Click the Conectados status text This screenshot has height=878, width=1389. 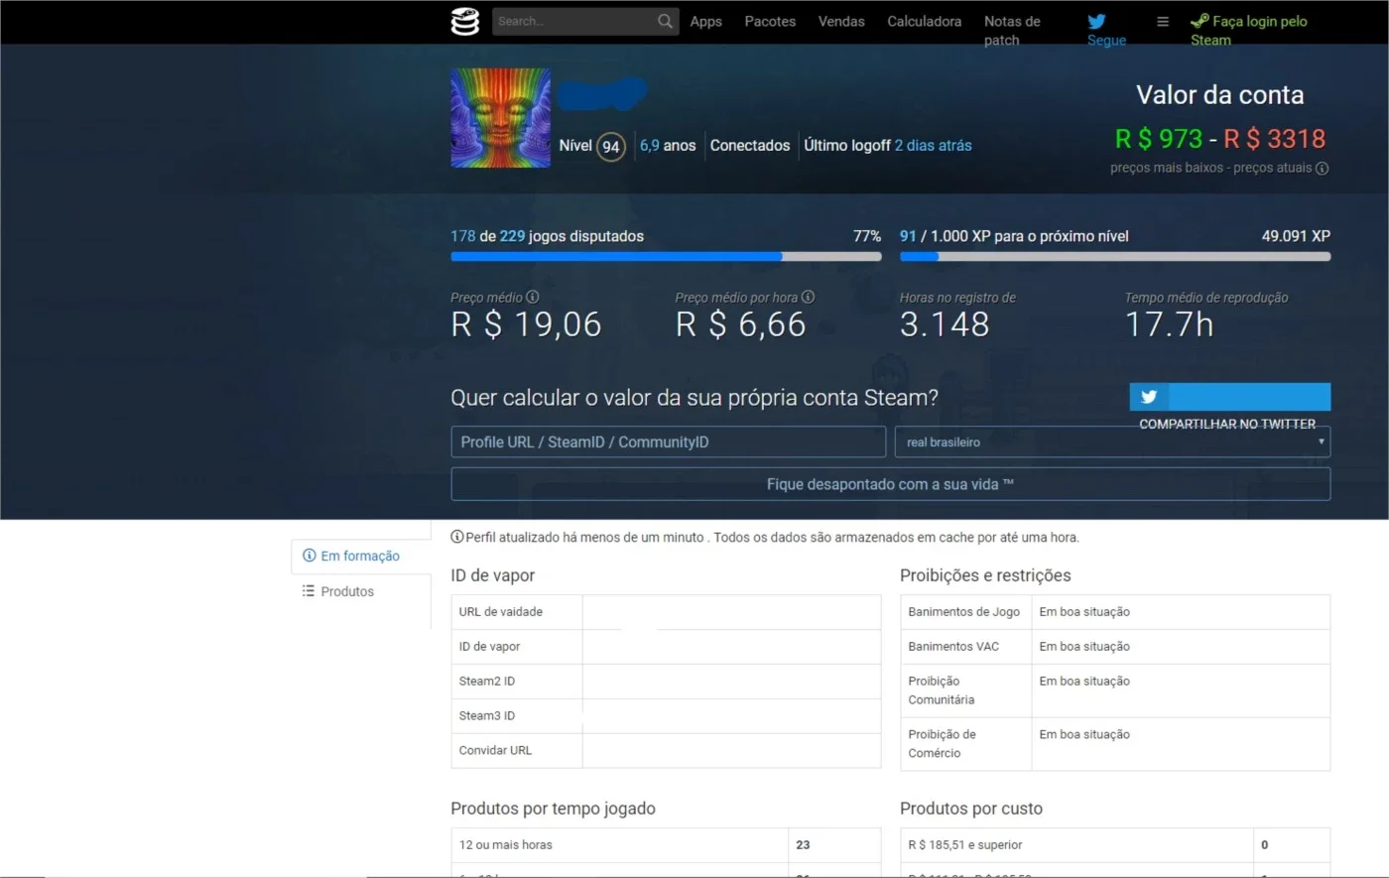click(x=750, y=146)
